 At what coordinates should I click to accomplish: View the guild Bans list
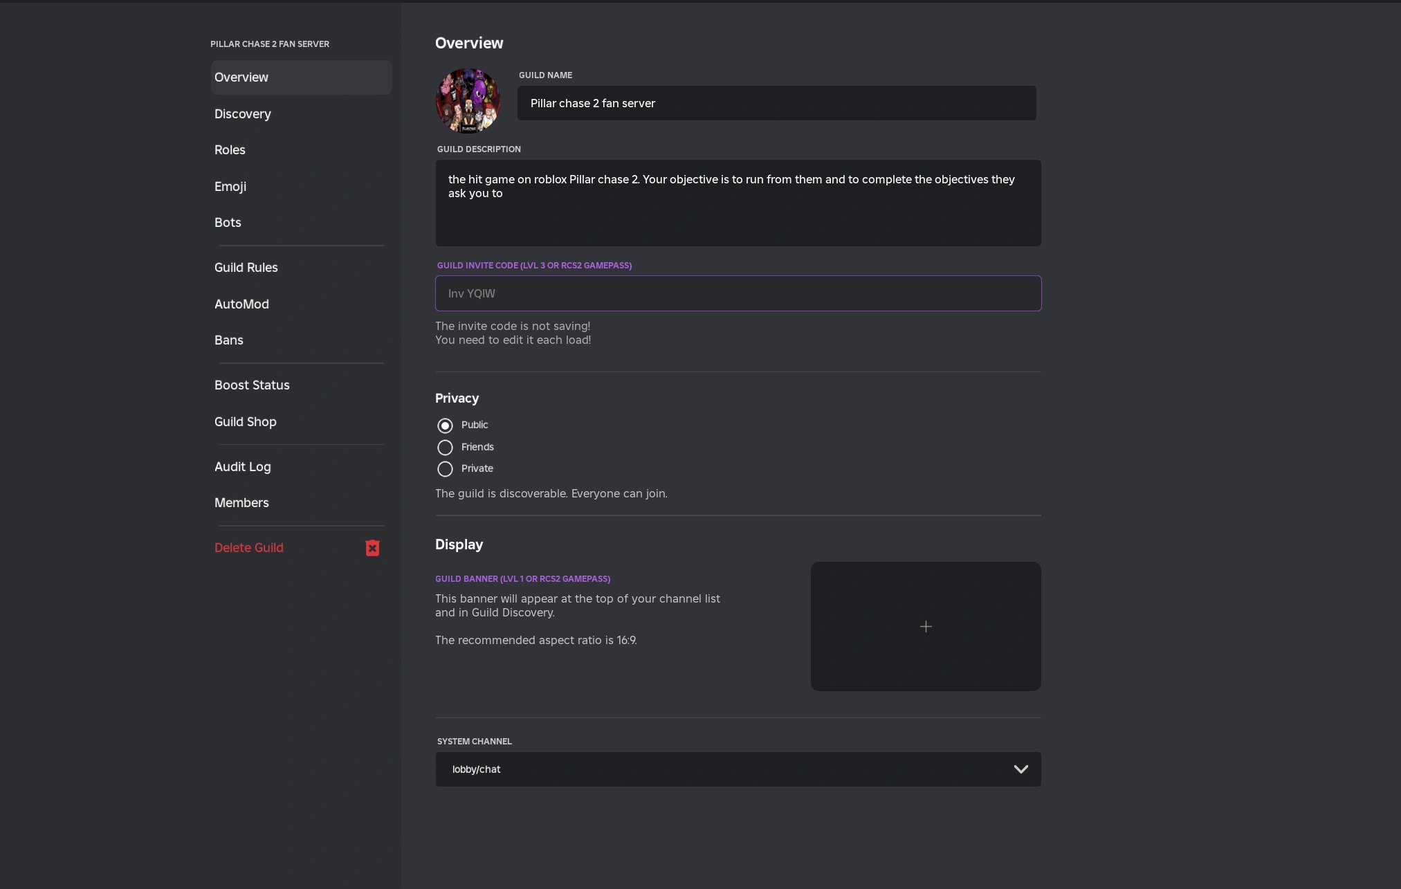pos(228,340)
